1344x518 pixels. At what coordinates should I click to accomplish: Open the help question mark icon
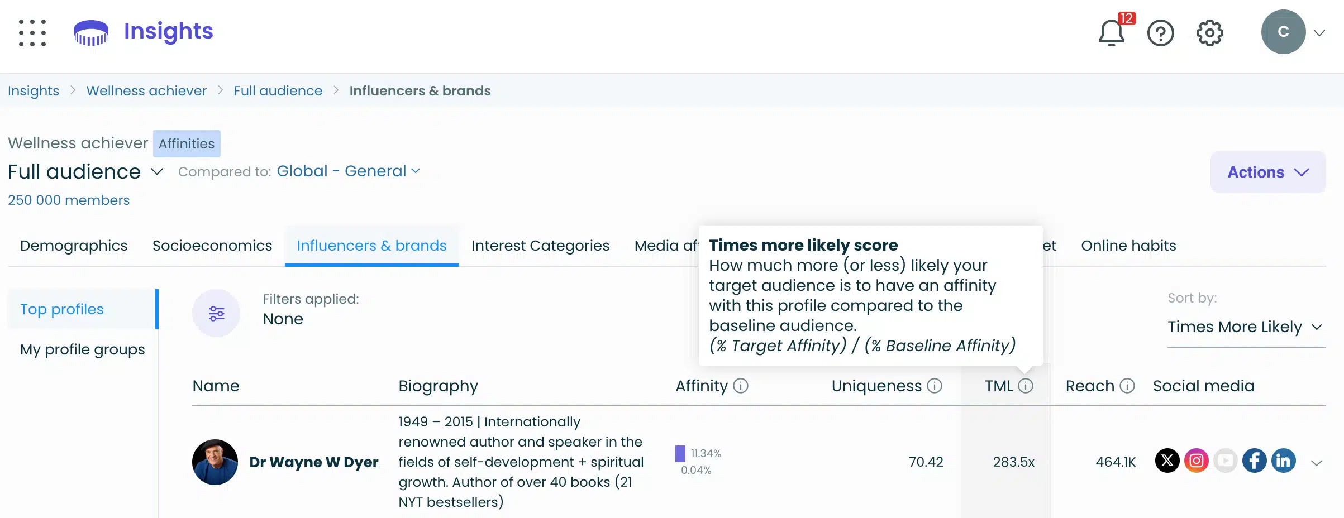point(1160,33)
